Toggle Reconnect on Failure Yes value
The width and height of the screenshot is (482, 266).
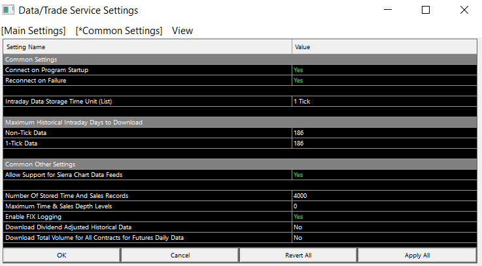click(x=385, y=80)
